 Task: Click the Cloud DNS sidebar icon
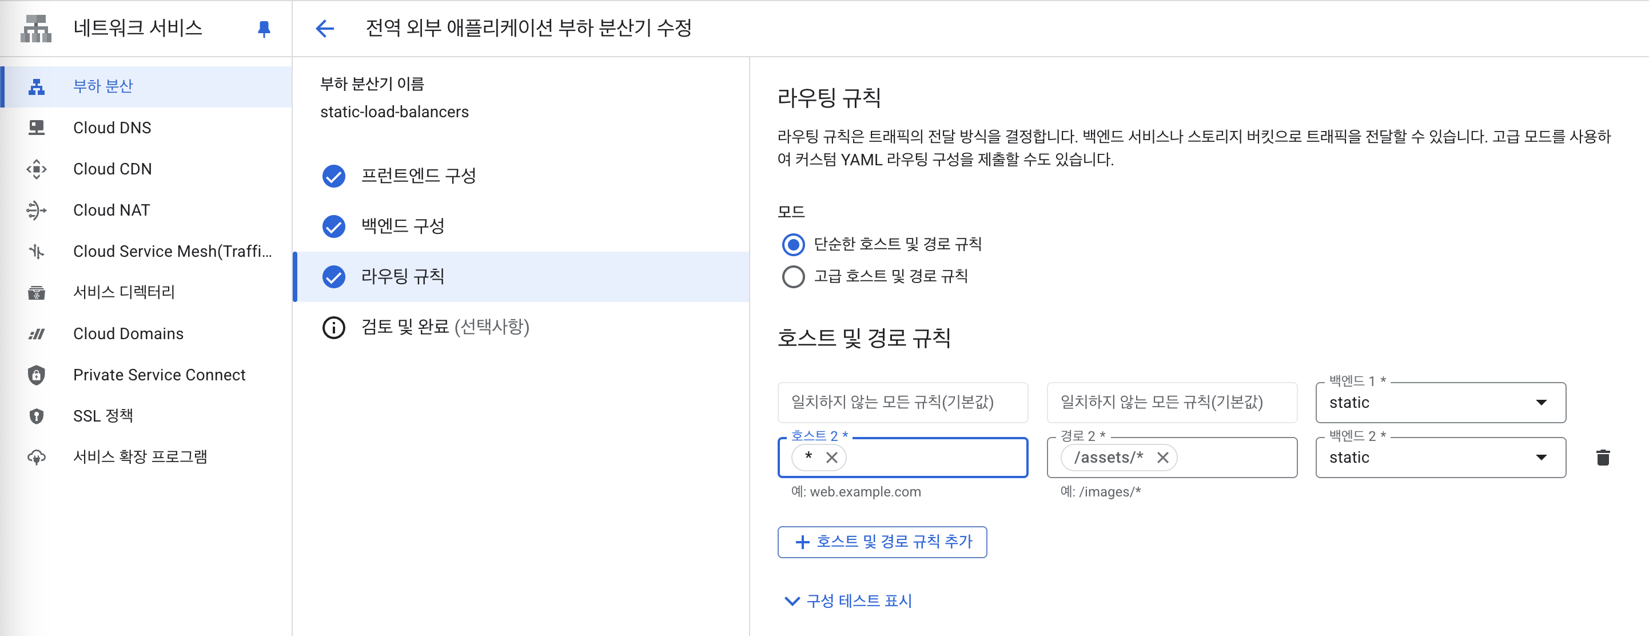point(37,128)
